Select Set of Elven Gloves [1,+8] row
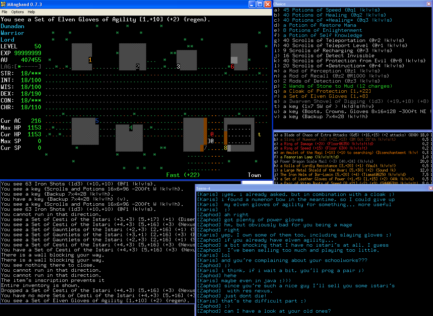Screen dimensions: 433x316 point(321,96)
